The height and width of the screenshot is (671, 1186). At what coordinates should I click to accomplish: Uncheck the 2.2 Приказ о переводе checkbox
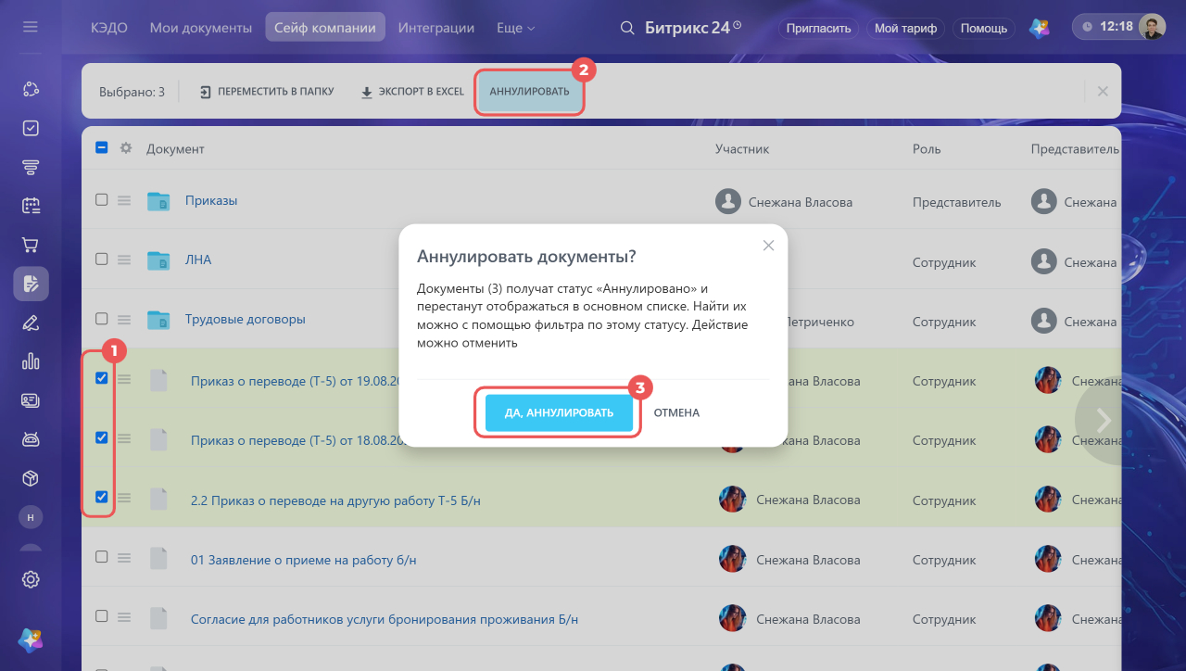[x=102, y=497]
